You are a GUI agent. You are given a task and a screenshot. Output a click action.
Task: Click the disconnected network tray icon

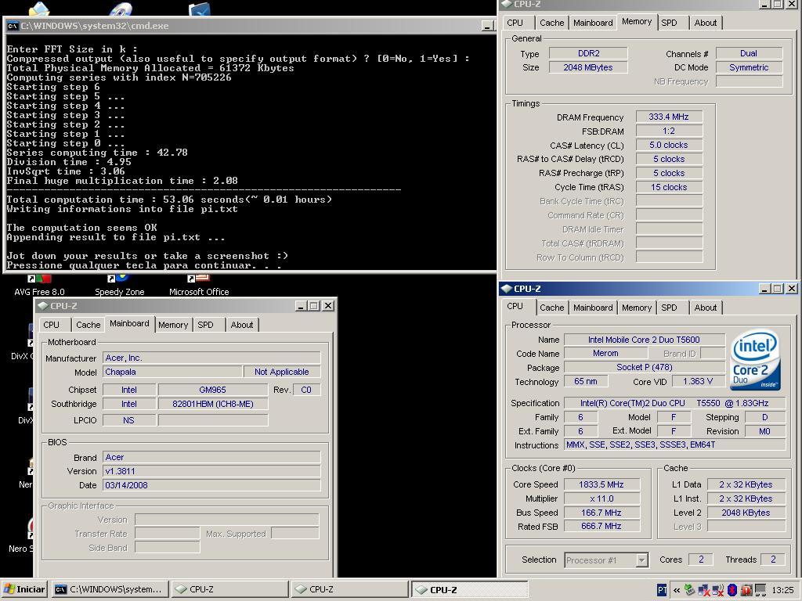tap(704, 590)
